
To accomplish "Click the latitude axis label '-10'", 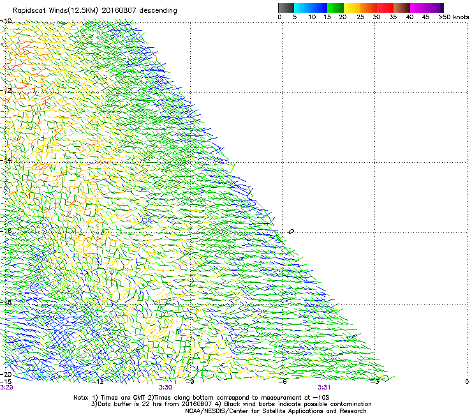I will pos(6,21).
